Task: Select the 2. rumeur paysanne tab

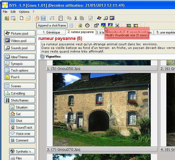Action: pos(81,32)
